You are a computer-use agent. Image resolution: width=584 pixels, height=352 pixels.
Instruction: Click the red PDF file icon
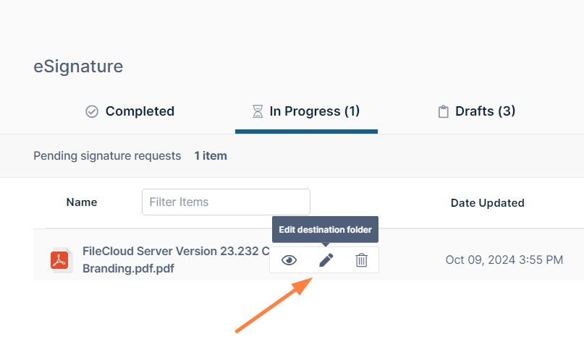(59, 260)
